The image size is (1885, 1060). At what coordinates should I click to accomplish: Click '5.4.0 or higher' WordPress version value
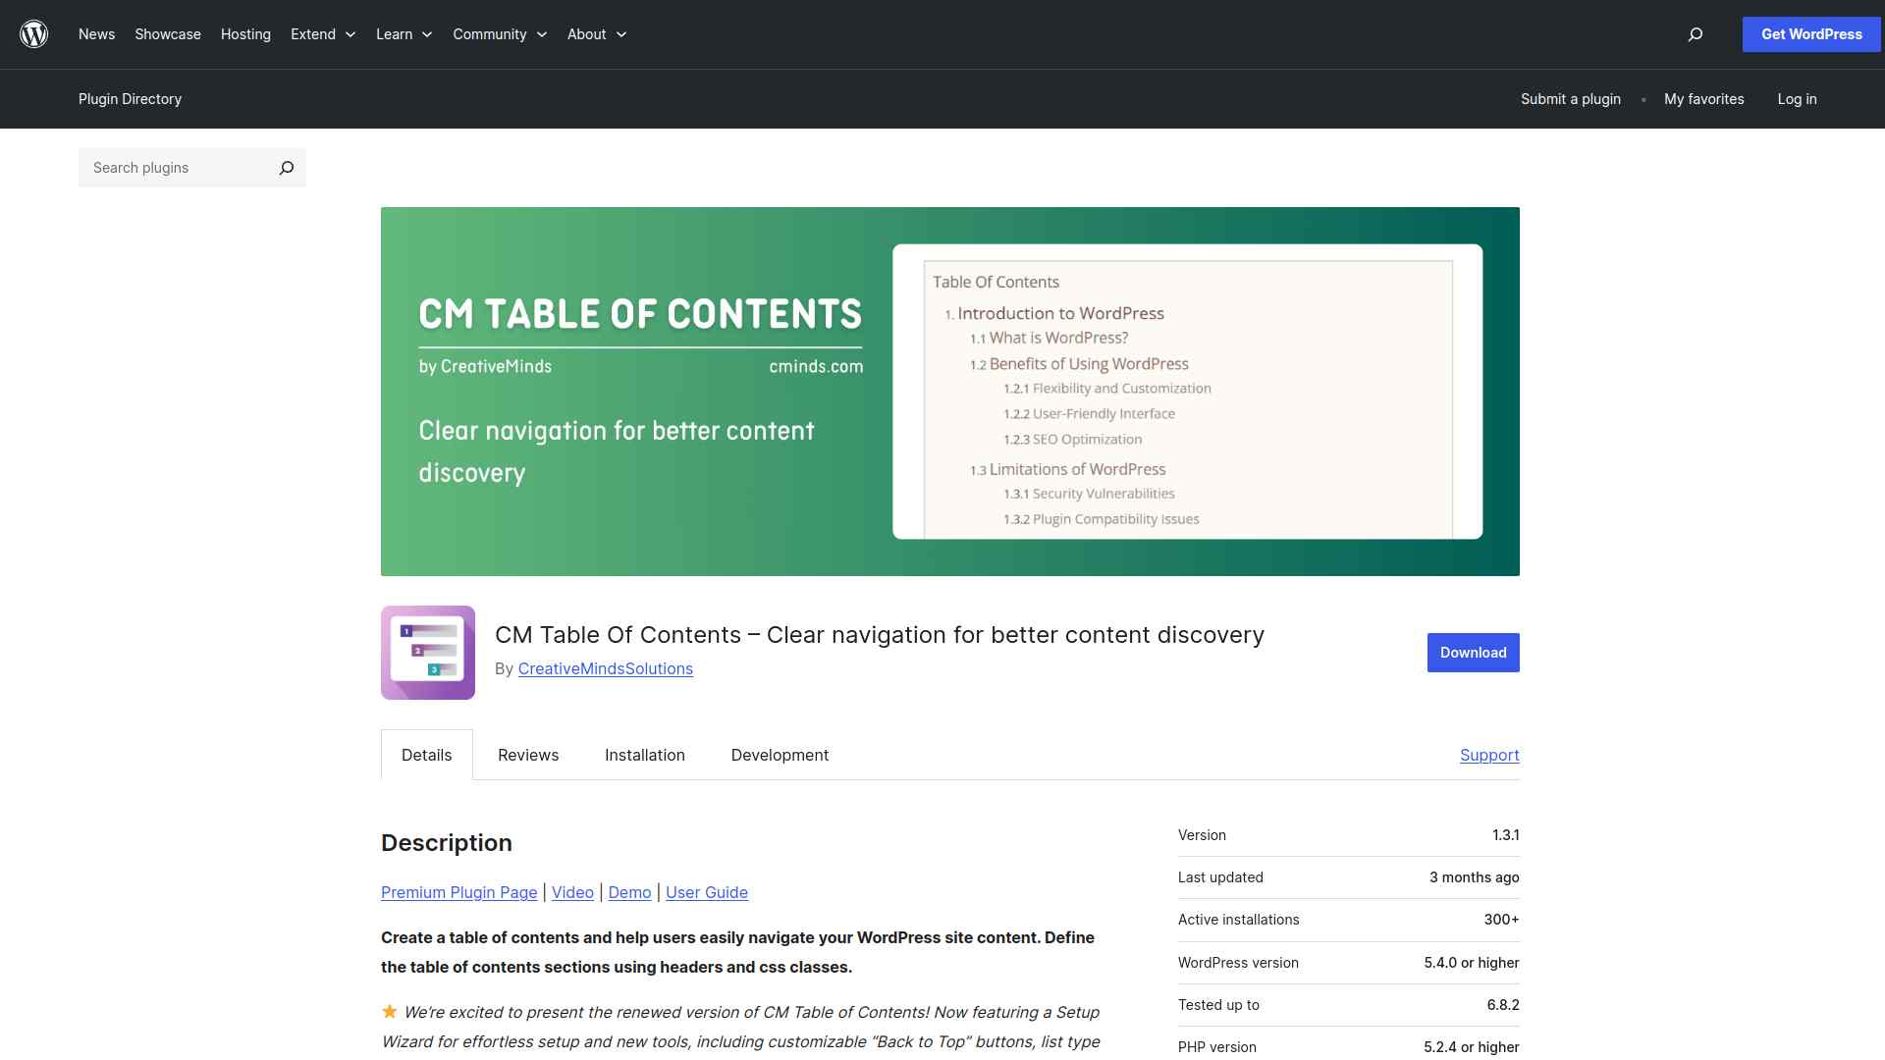(x=1472, y=963)
